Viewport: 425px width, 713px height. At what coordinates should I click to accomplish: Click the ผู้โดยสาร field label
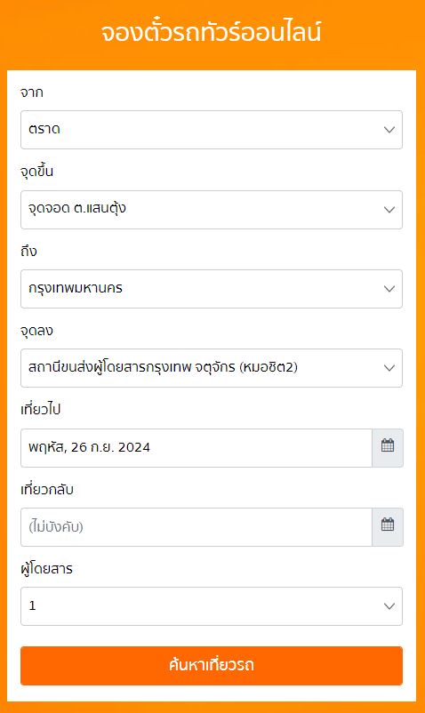[46, 569]
